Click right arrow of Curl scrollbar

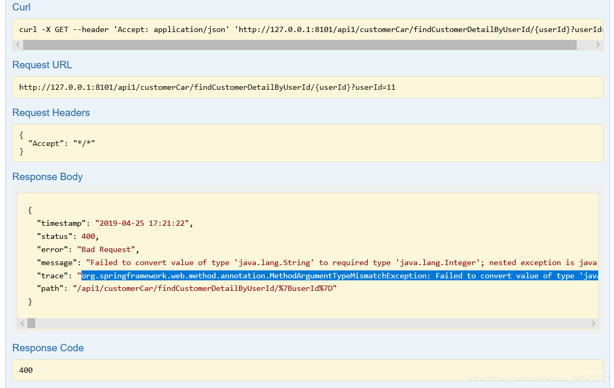(598, 45)
